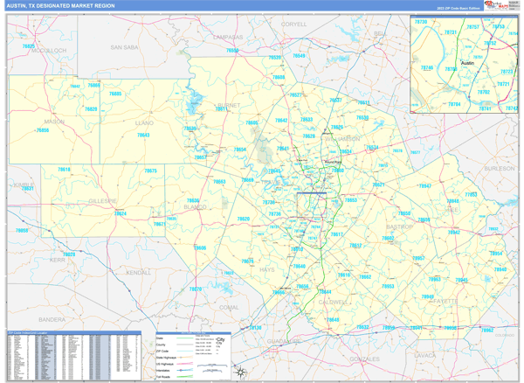Click ZIP code 78606 label

coord(200,247)
